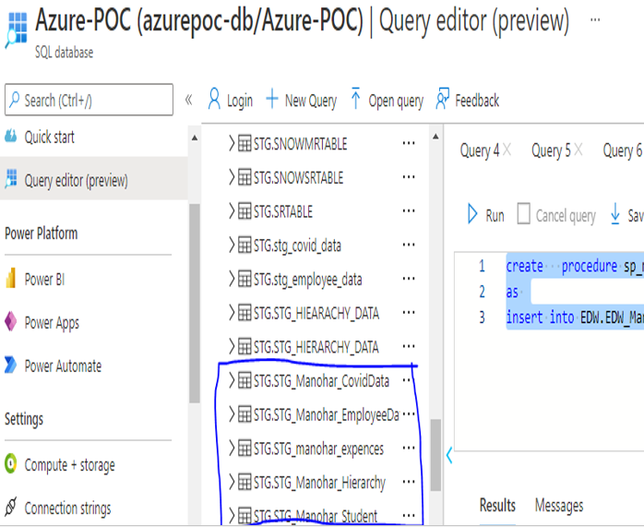The width and height of the screenshot is (644, 527).
Task: Select the STG.STG_Manohar_EmployeeData table name
Action: (326, 415)
